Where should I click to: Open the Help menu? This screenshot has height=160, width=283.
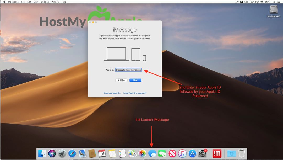(64, 2)
